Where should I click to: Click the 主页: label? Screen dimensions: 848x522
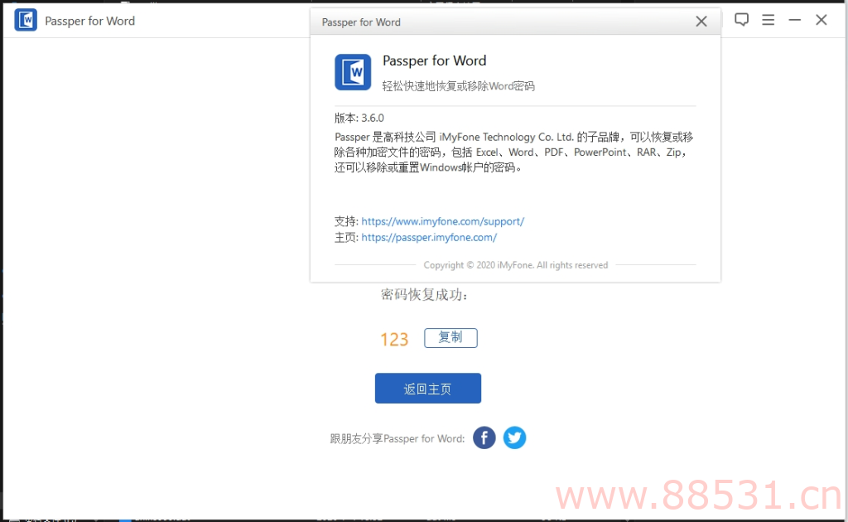pyautogui.click(x=346, y=238)
